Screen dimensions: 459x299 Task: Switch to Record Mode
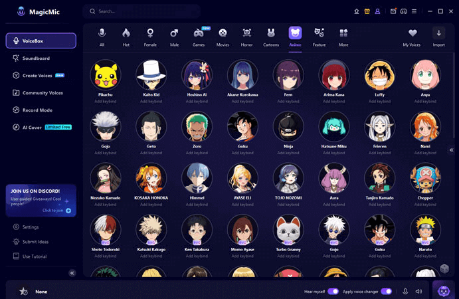point(32,110)
